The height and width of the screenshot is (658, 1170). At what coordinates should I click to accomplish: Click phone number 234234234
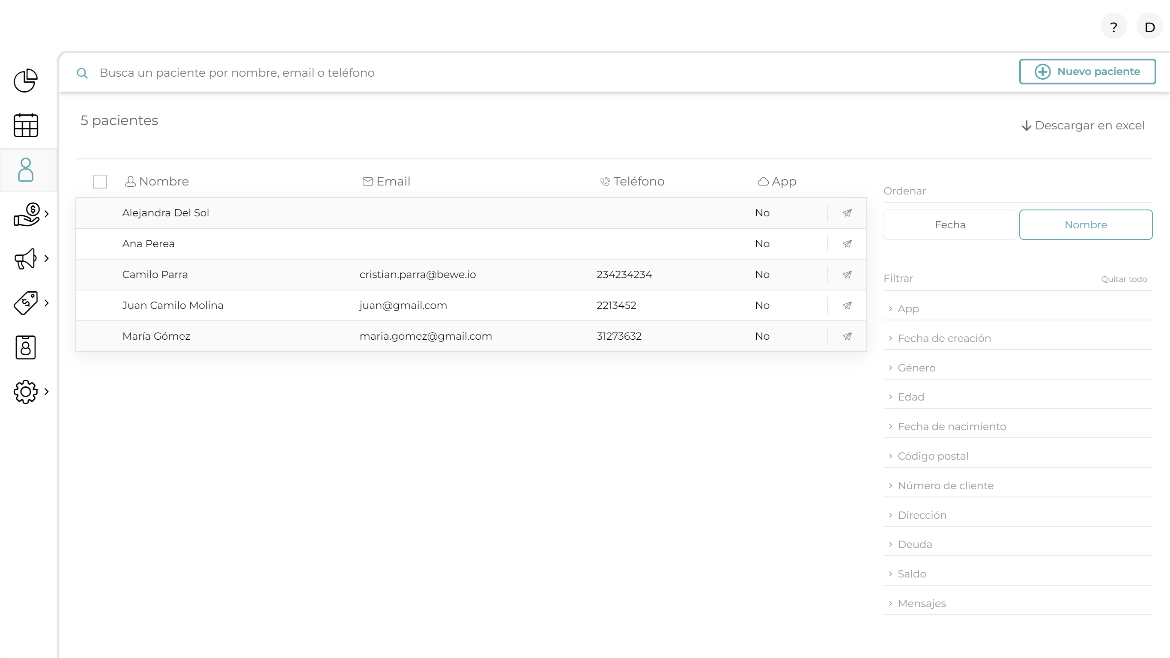point(624,275)
